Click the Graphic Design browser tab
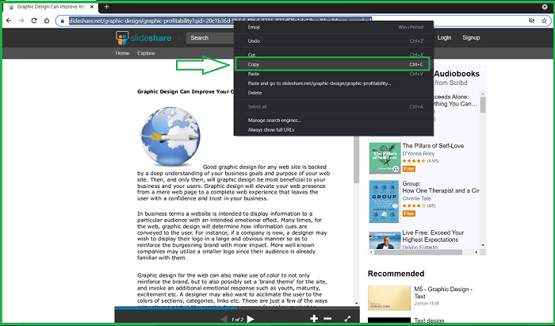555x326 pixels. (x=52, y=6)
